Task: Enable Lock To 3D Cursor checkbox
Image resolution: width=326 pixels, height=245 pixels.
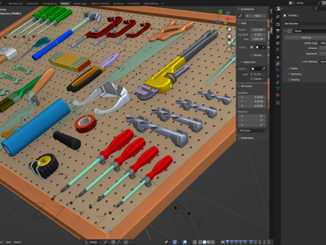Action: pyautogui.click(x=251, y=74)
